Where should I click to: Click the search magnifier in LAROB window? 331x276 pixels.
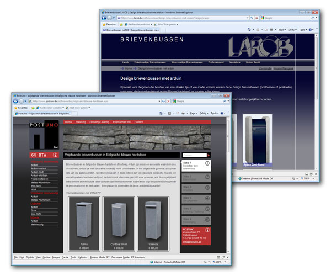(313, 18)
